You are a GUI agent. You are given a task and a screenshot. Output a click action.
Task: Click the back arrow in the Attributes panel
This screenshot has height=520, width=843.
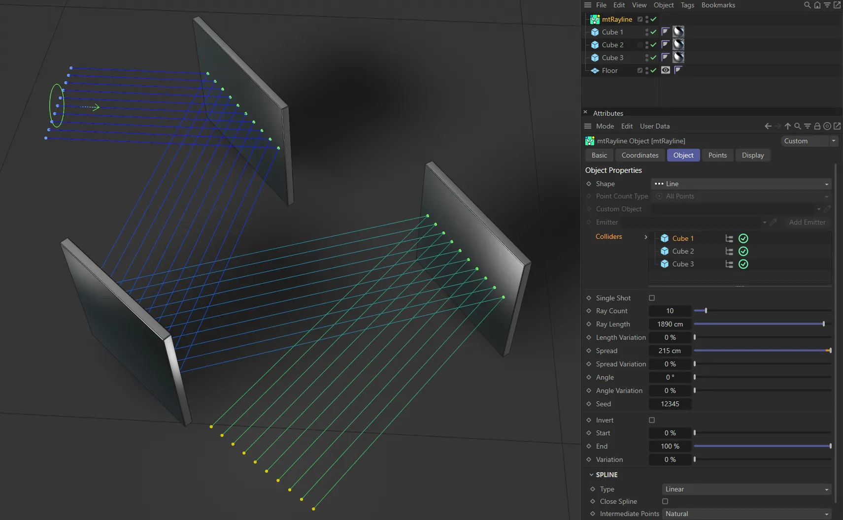click(x=768, y=126)
